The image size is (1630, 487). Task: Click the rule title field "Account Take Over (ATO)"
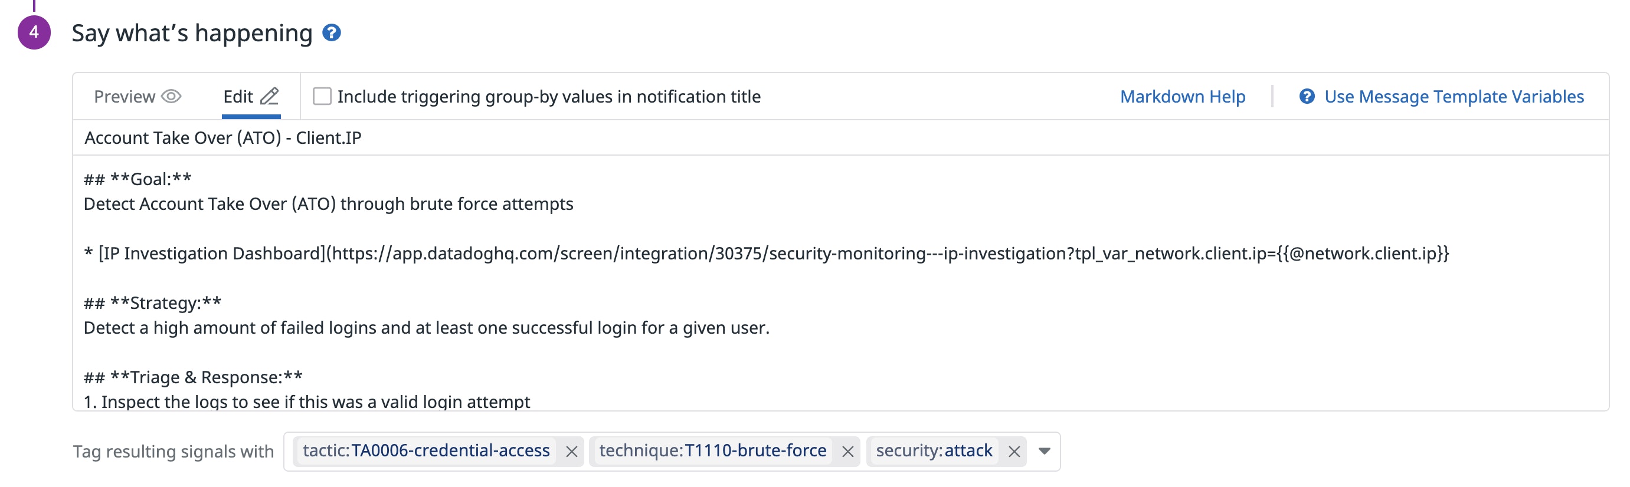point(222,138)
